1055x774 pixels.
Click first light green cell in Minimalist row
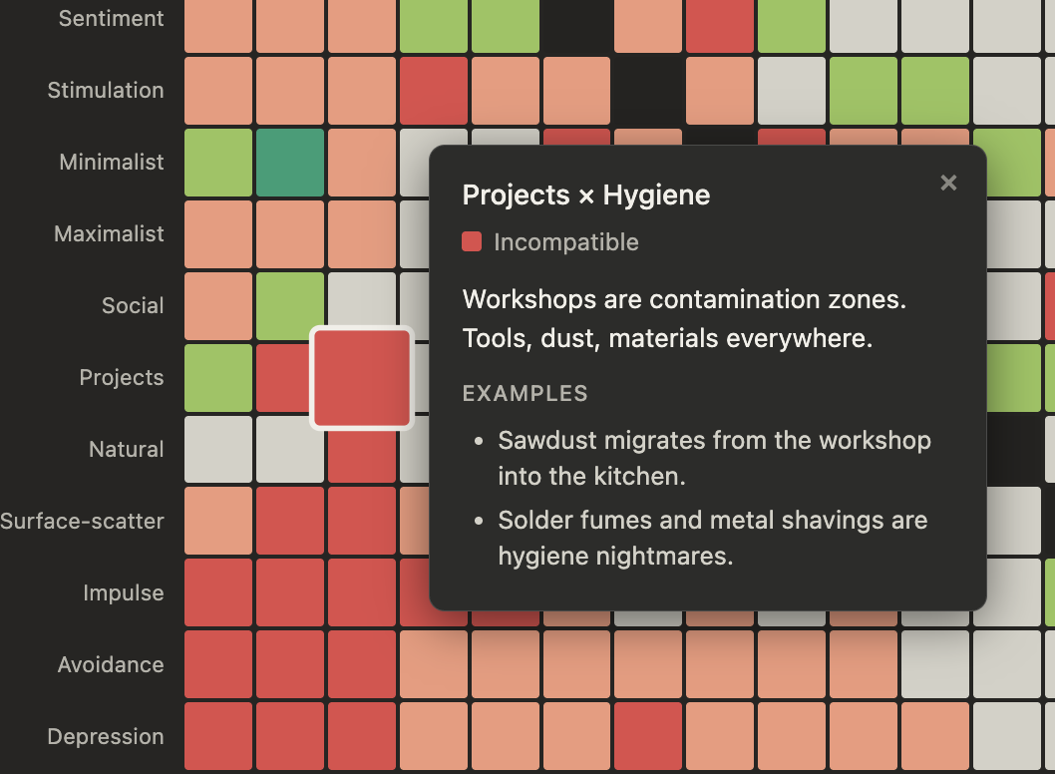click(x=218, y=163)
